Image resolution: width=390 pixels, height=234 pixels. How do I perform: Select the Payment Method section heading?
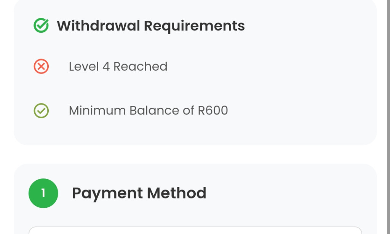[x=139, y=193]
